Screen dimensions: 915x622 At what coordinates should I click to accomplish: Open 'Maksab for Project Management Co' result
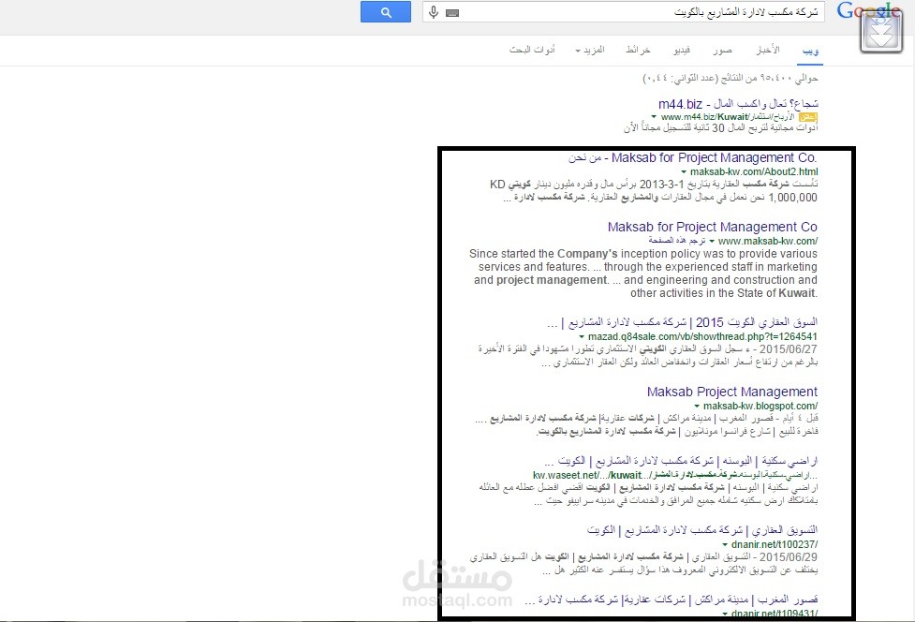(x=712, y=227)
